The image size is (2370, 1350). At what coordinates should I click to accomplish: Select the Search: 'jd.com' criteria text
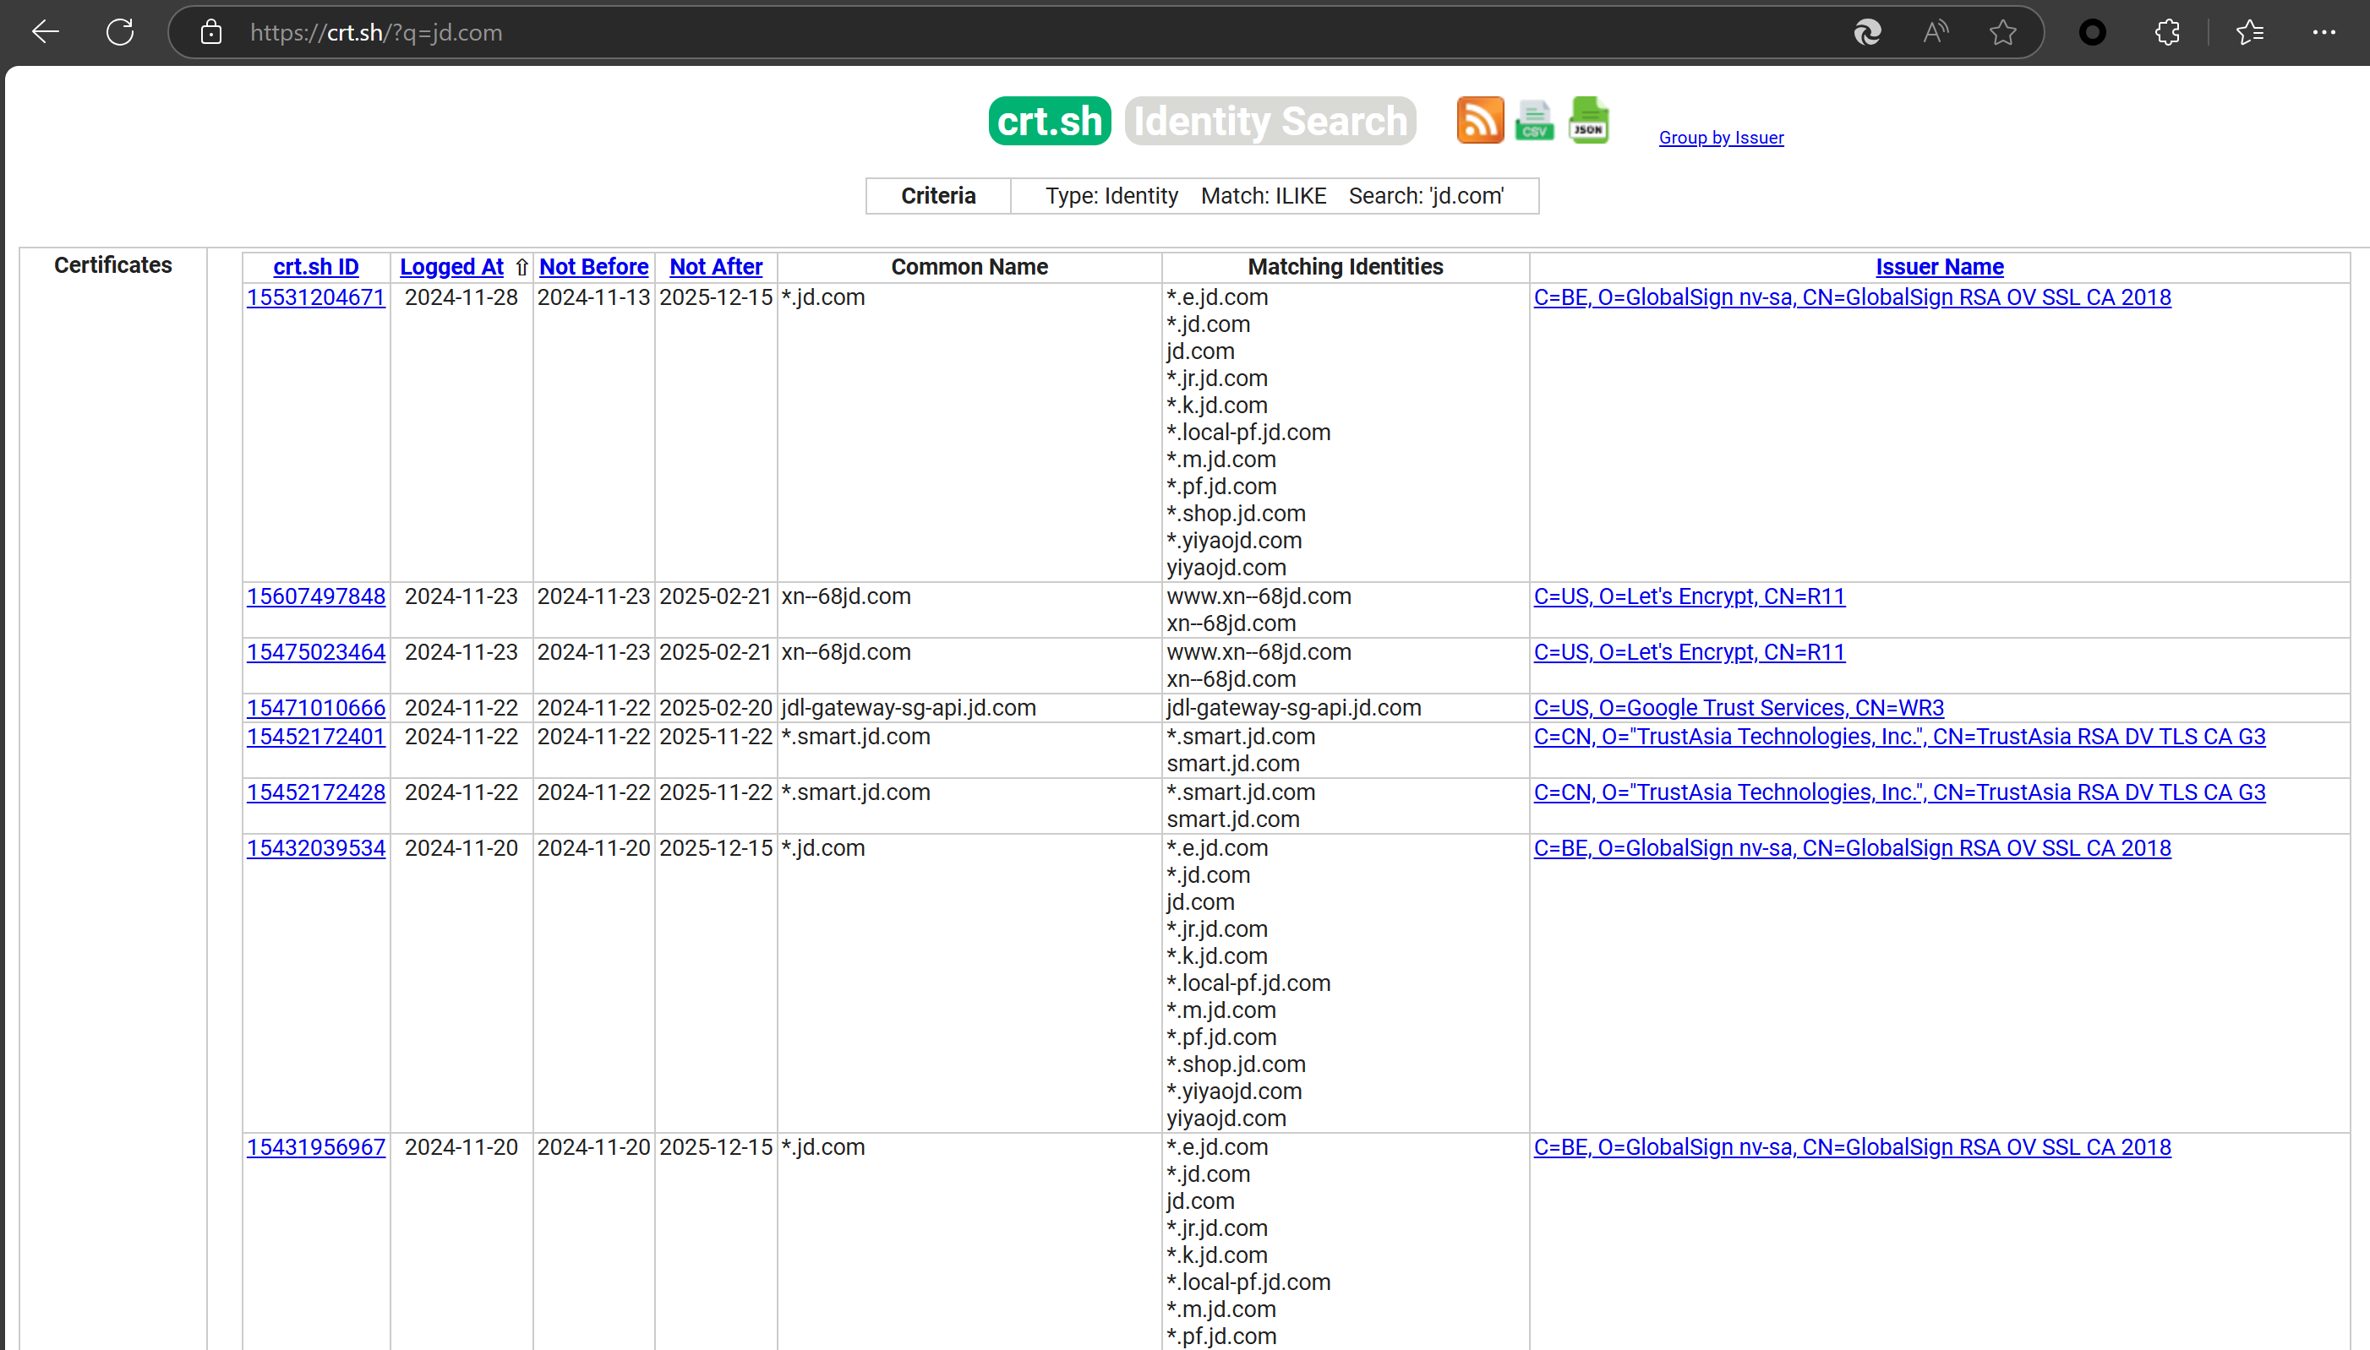point(1426,196)
